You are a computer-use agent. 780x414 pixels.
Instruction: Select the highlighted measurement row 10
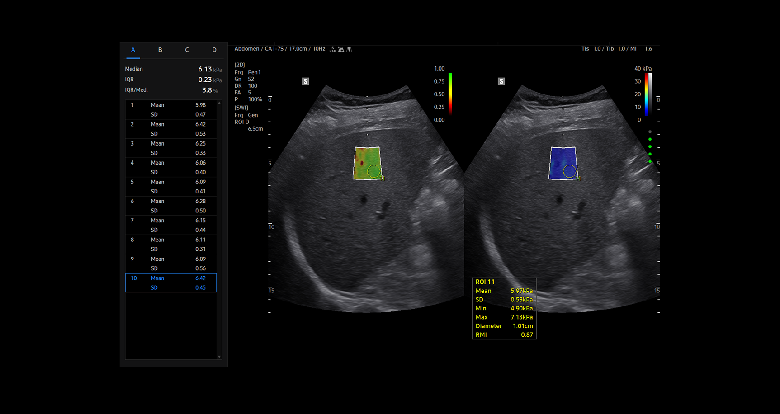[x=171, y=283]
